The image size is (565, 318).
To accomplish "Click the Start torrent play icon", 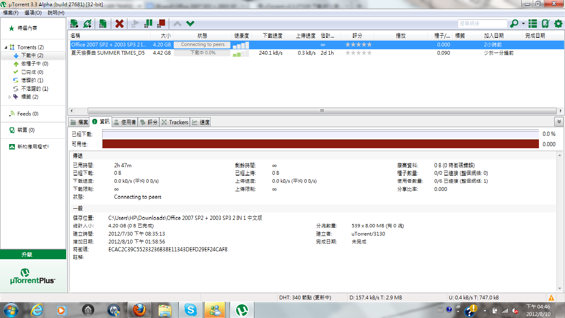I will coord(135,24).
